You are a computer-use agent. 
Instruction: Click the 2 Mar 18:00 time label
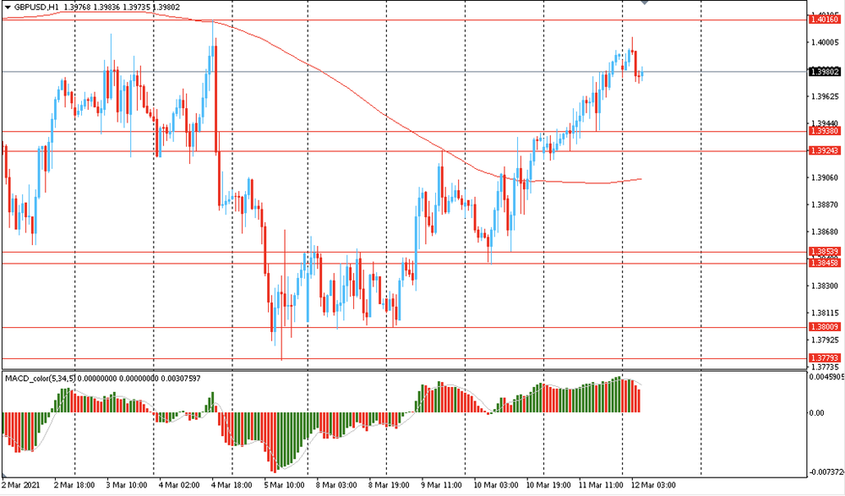74,485
